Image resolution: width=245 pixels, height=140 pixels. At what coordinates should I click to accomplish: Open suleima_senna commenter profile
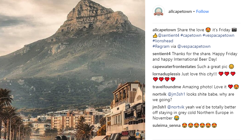(166, 126)
